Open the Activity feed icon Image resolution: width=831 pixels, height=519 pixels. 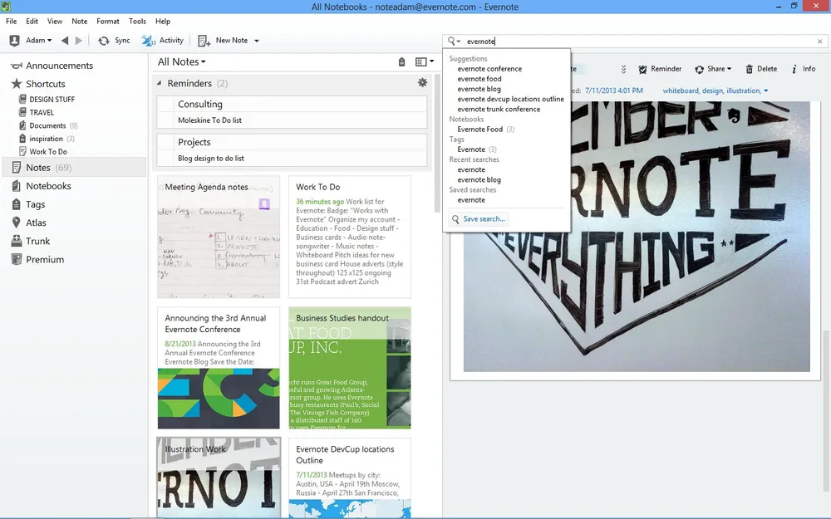(148, 40)
